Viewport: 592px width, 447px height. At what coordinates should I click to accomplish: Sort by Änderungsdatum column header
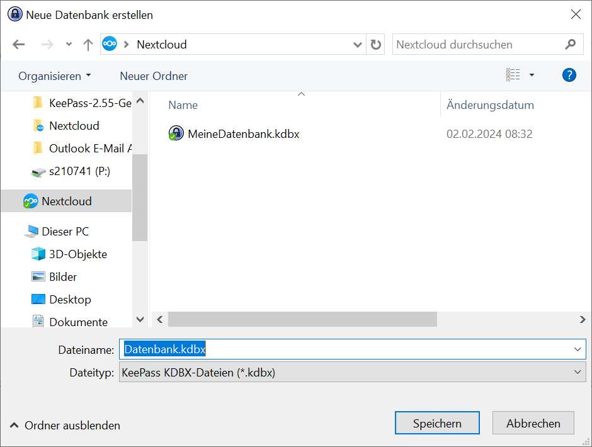tap(490, 105)
